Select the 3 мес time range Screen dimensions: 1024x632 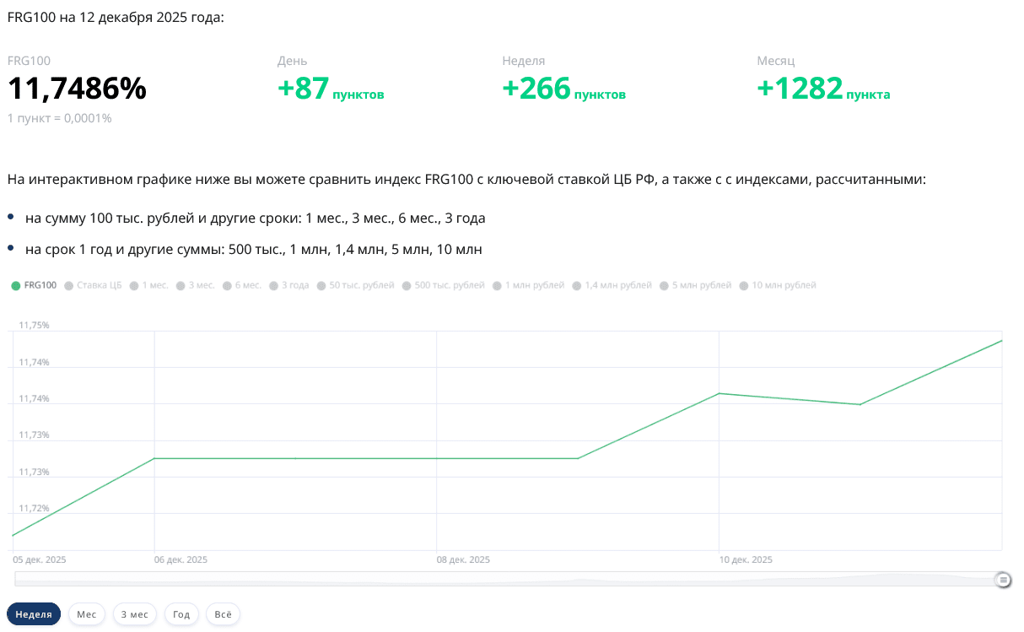click(x=135, y=614)
